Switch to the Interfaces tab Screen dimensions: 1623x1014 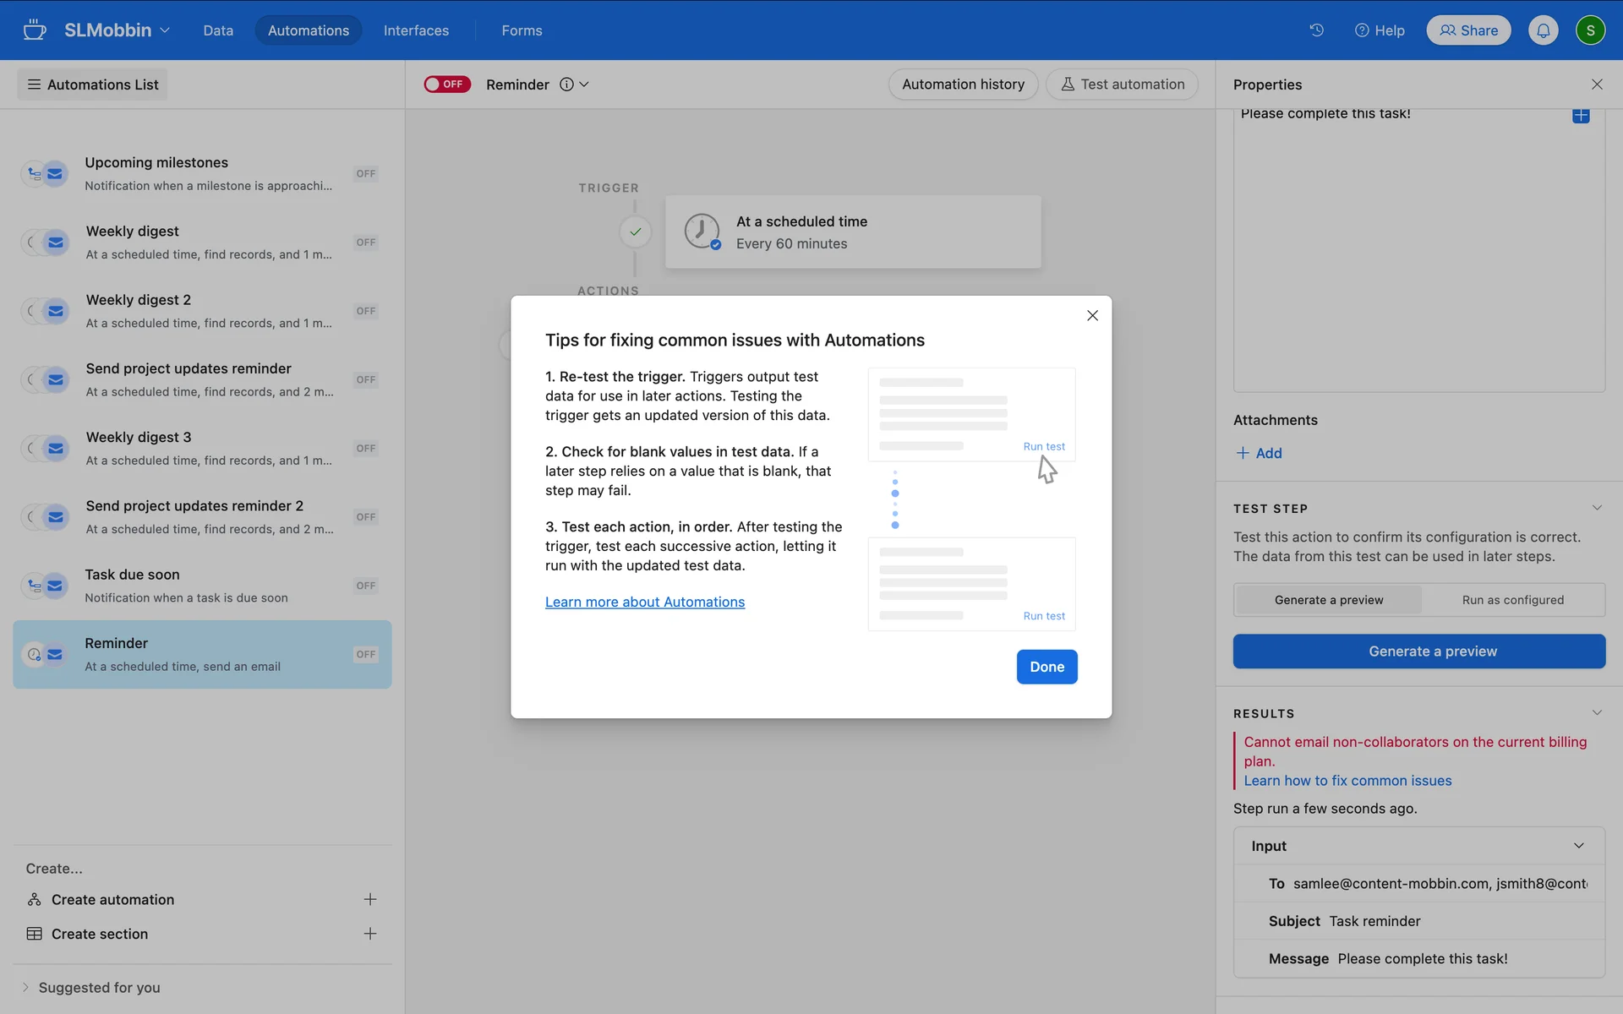click(416, 30)
